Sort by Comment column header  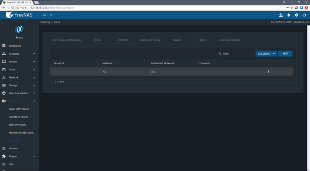[x=205, y=63]
